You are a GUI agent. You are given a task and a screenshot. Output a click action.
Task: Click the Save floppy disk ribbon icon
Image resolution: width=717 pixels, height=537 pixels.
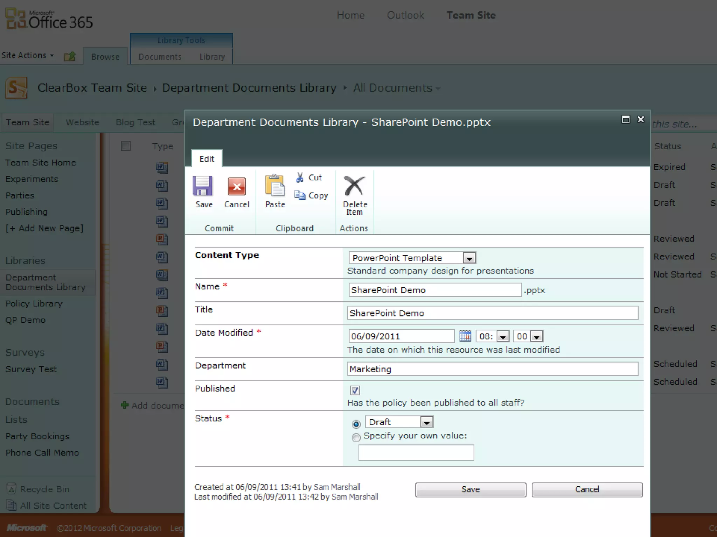tap(203, 186)
